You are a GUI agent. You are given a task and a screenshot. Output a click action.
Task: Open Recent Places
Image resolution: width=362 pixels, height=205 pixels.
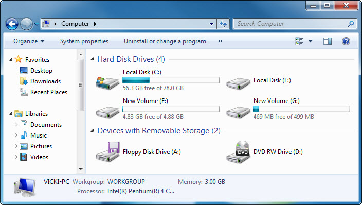click(x=49, y=92)
